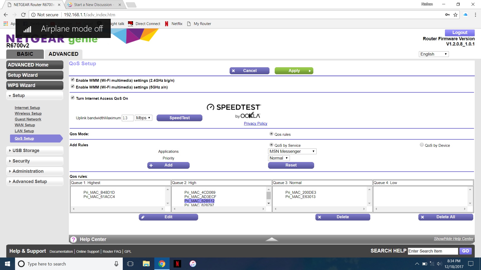Open File Explorer in taskbar

click(x=146, y=264)
